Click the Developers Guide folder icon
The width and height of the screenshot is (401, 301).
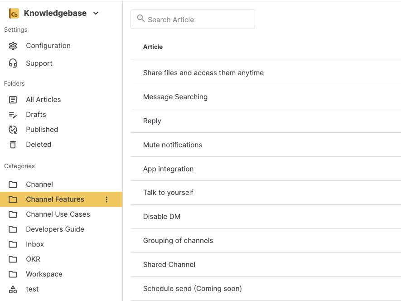pyautogui.click(x=13, y=229)
